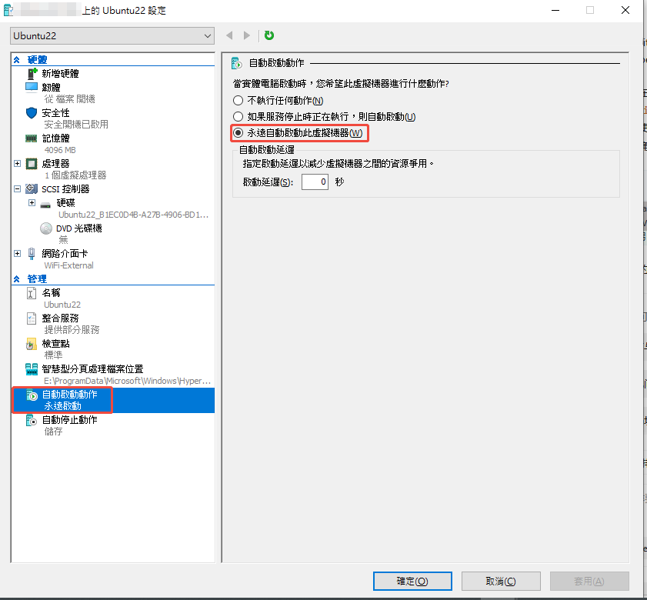Screen dimensions: 647x600
Task: Collapse the 硬體 section header
Action: pyautogui.click(x=16, y=60)
